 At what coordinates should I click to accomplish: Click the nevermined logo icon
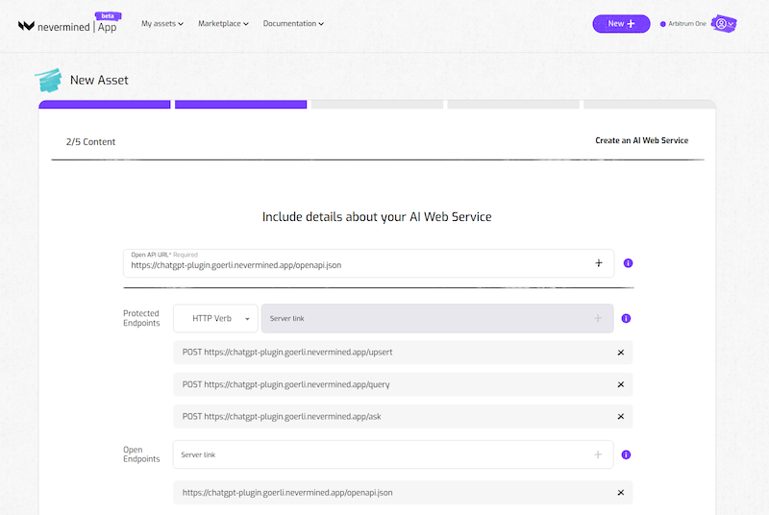pyautogui.click(x=26, y=26)
